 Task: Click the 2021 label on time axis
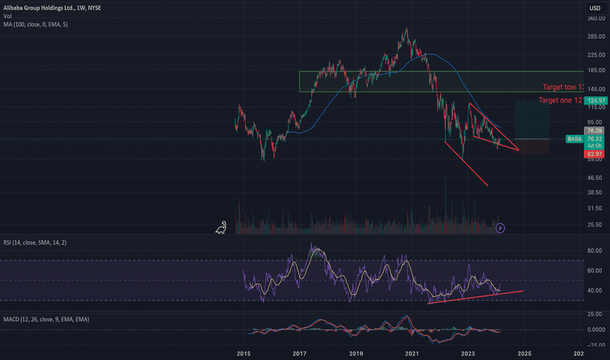412,353
